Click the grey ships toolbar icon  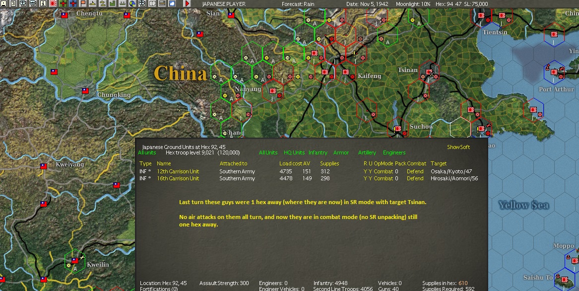point(122,3)
